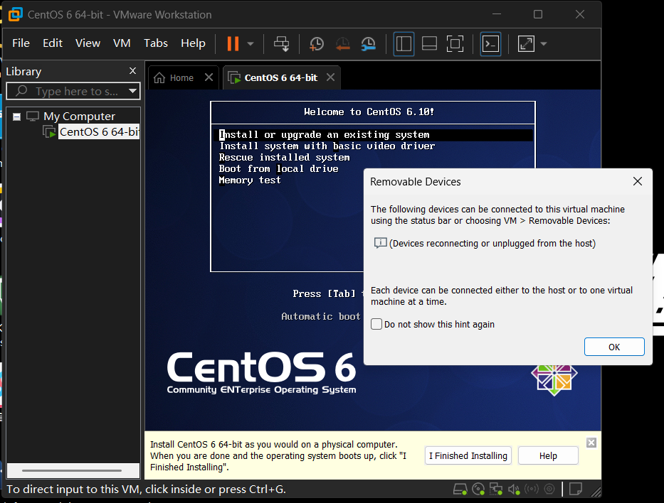The height and width of the screenshot is (503, 664).
Task: Open the power options dropdown beside pause
Action: (x=251, y=43)
